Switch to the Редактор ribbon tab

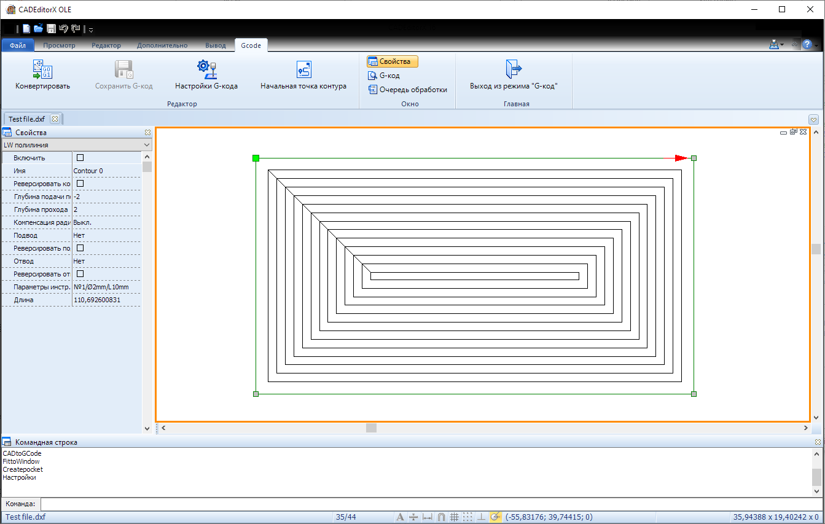coord(106,45)
